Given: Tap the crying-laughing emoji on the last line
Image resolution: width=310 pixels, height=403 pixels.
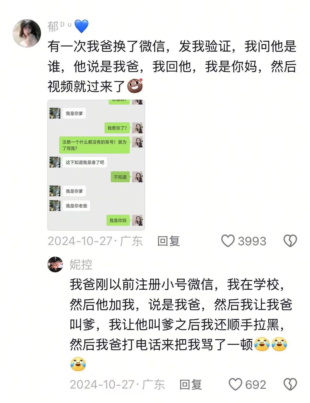Looking at the screenshot, I should coord(78,364).
